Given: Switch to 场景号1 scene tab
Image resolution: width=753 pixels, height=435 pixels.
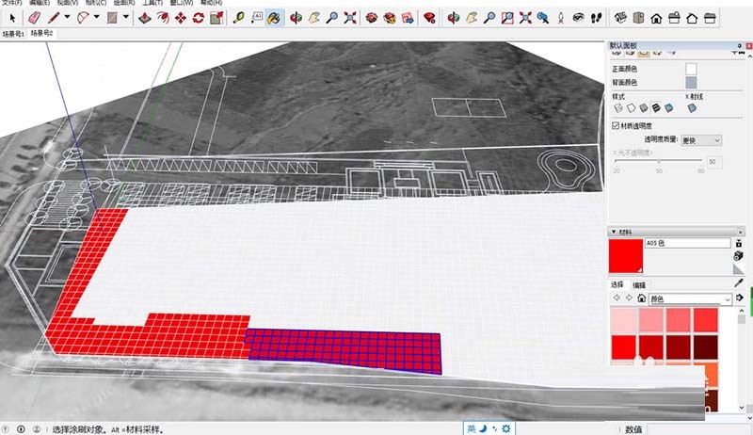Looking at the screenshot, I should tap(13, 34).
